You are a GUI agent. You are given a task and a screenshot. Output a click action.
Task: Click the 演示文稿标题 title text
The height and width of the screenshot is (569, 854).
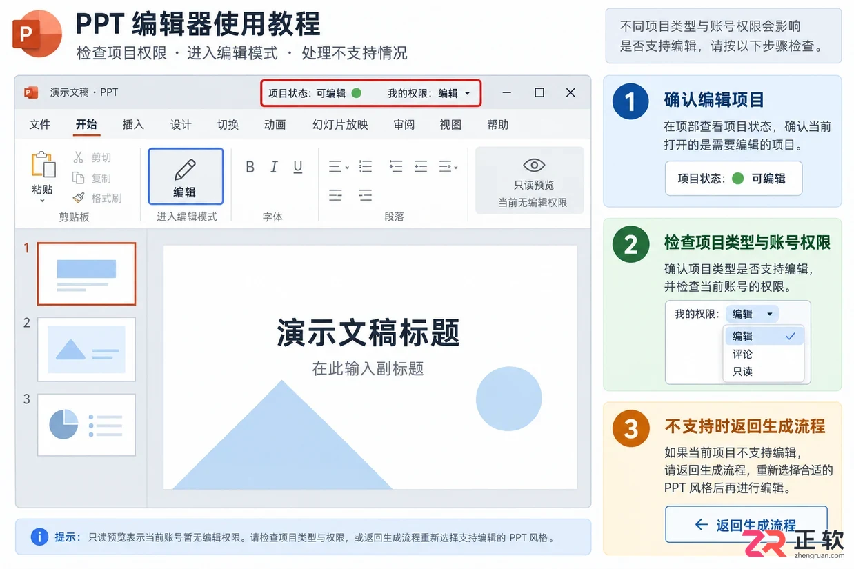368,332
